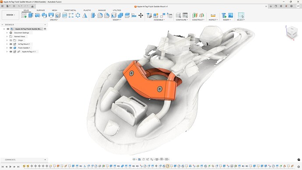Jump to the end of the timeline
Viewport: 302px width, 170px height.
click(x=18, y=167)
